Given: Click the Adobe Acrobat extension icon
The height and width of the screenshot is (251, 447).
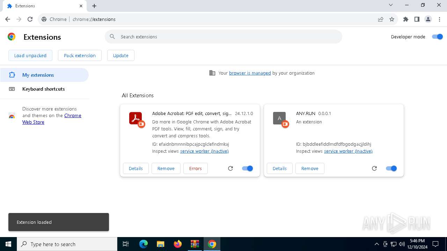Looking at the screenshot, I should 135,118.
